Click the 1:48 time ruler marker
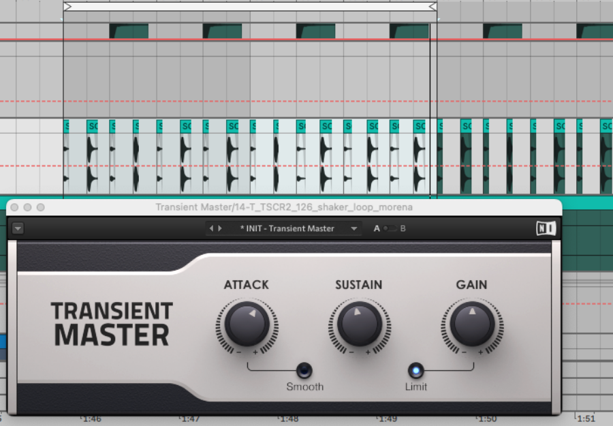The image size is (613, 426). coord(289,419)
